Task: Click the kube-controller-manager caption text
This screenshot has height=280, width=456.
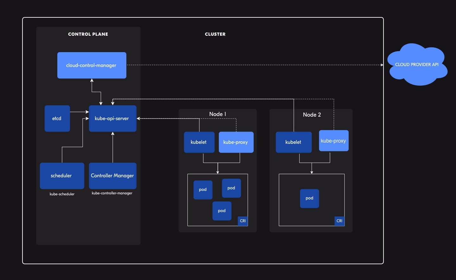Action: (x=112, y=193)
